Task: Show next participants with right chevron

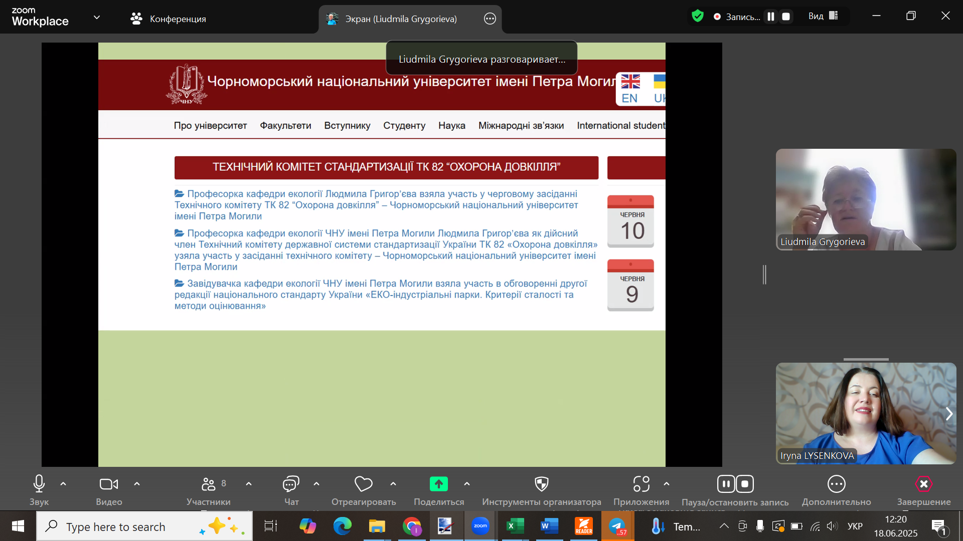Action: (x=949, y=414)
